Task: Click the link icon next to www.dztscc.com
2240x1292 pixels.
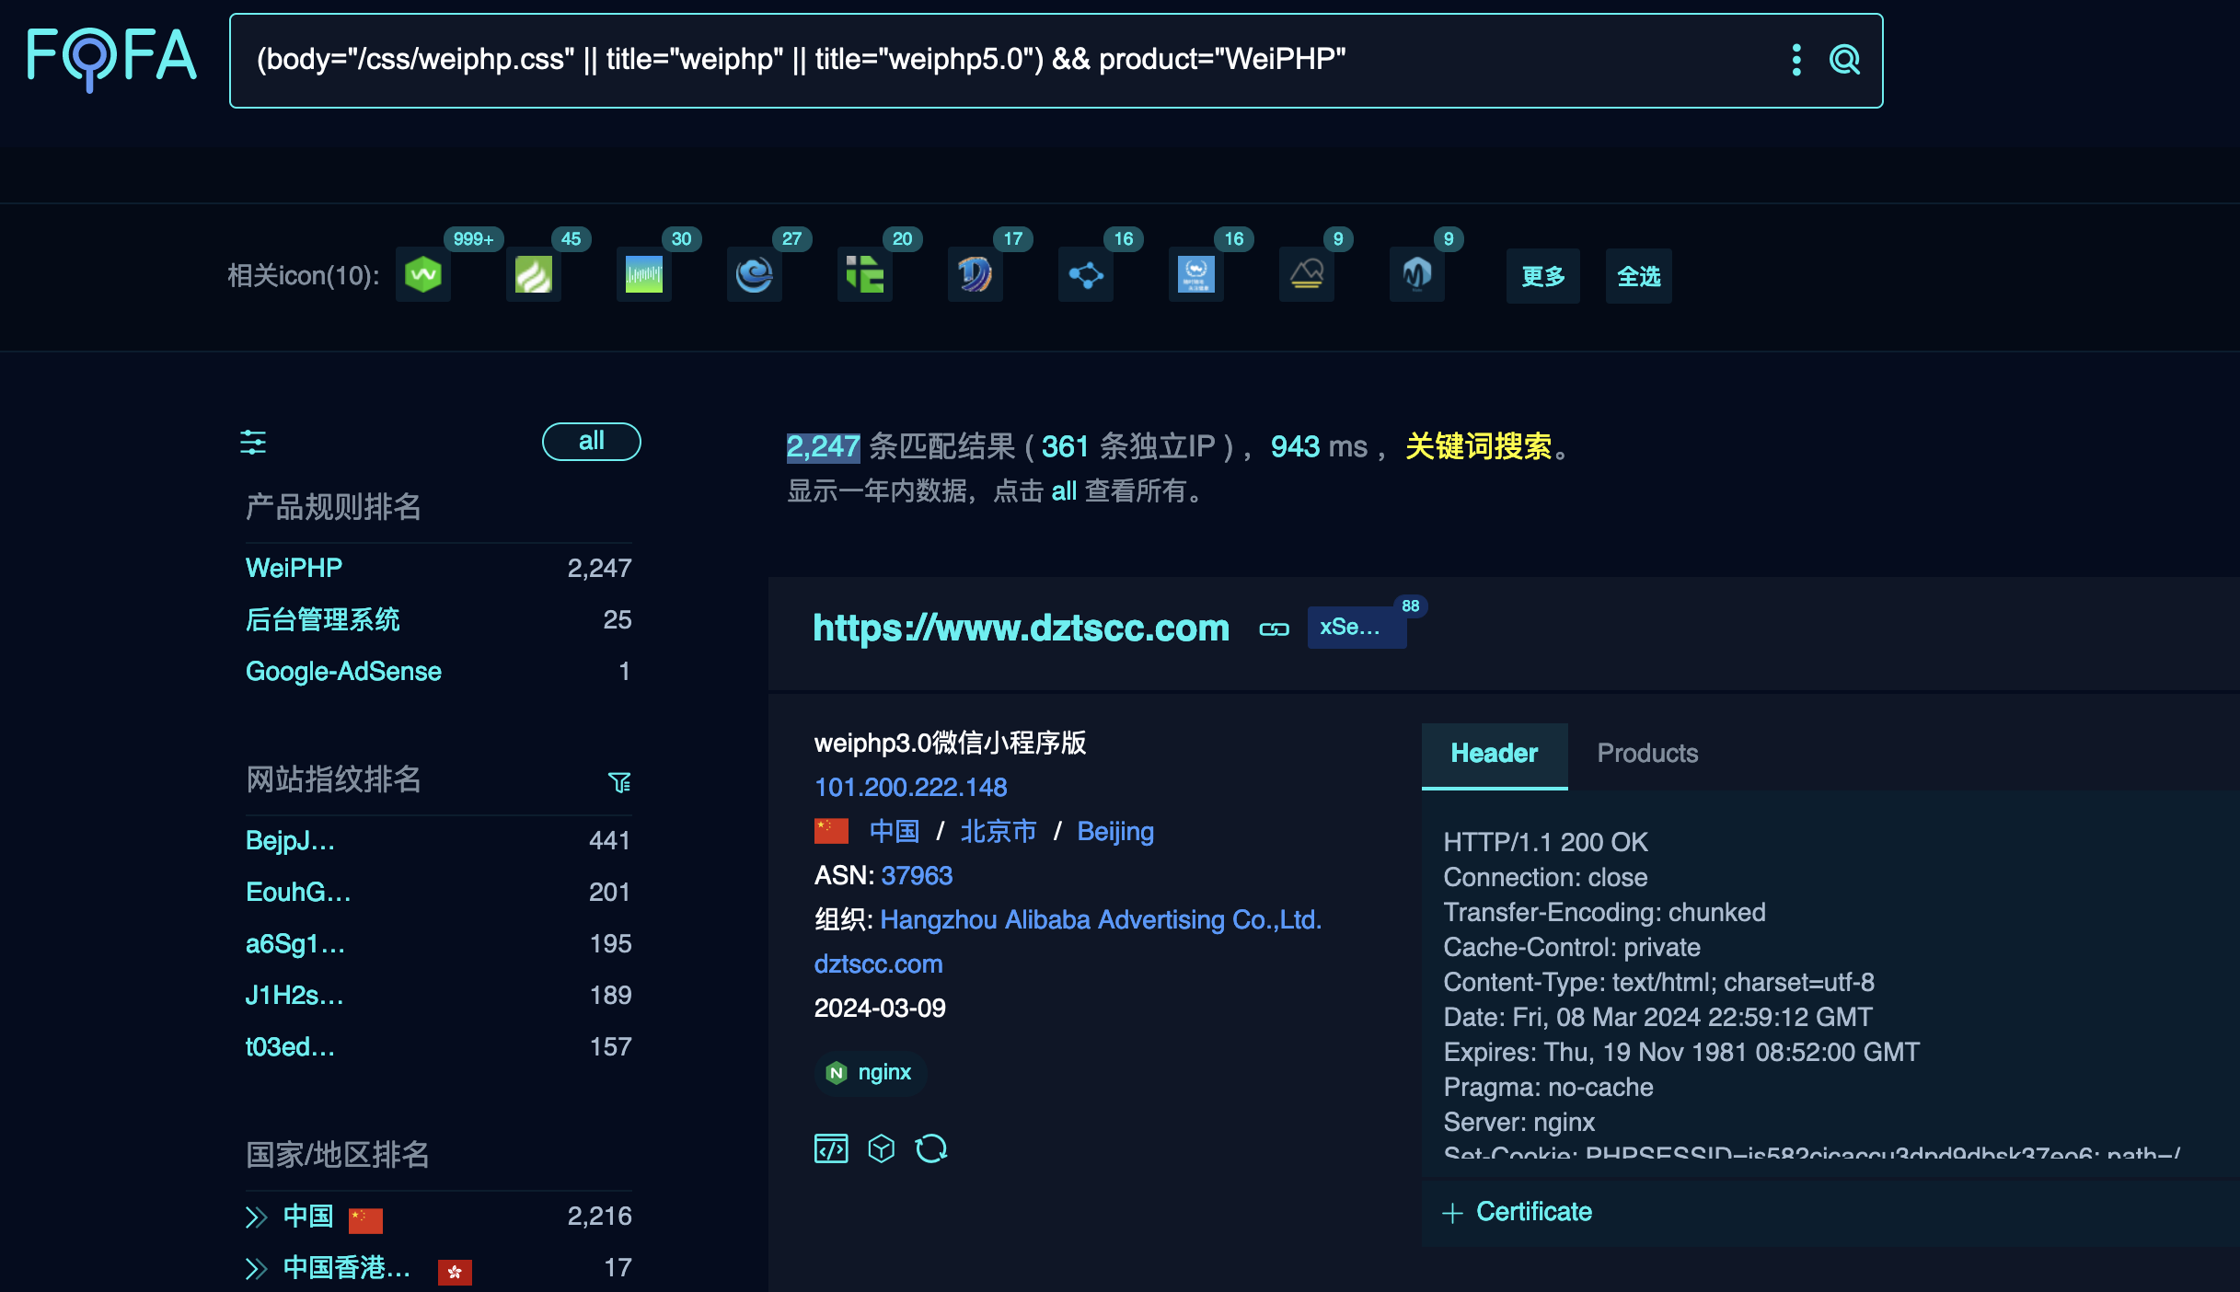Action: coord(1274,629)
